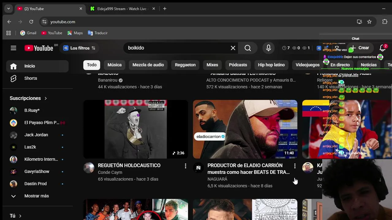
Task: Start voice search with the microphone icon
Action: coord(269,48)
